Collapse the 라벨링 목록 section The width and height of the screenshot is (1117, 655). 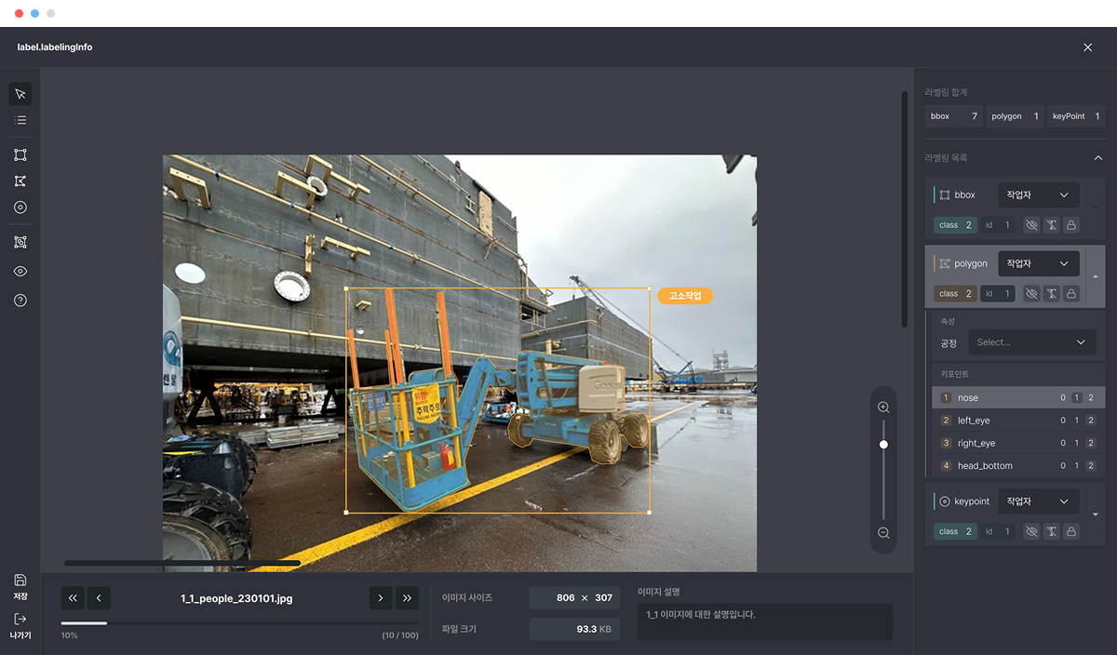tap(1097, 158)
